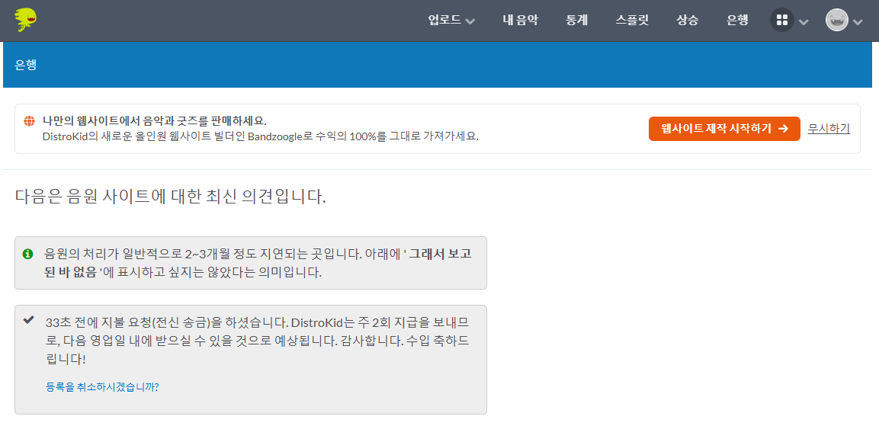
Task: Open the 상승 menu item
Action: pos(688,21)
